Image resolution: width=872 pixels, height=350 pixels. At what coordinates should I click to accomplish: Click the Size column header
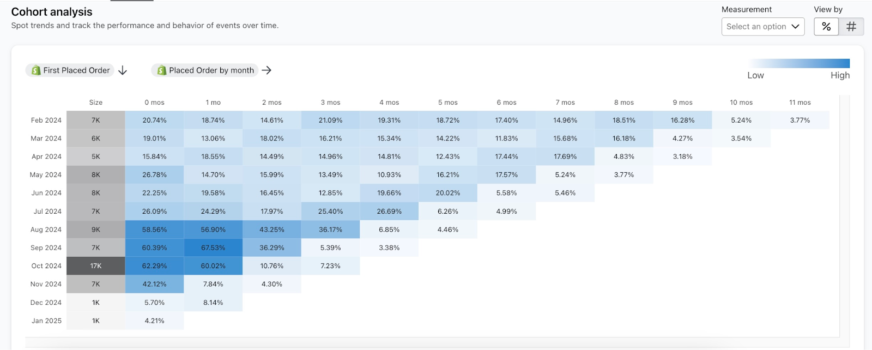click(x=96, y=102)
